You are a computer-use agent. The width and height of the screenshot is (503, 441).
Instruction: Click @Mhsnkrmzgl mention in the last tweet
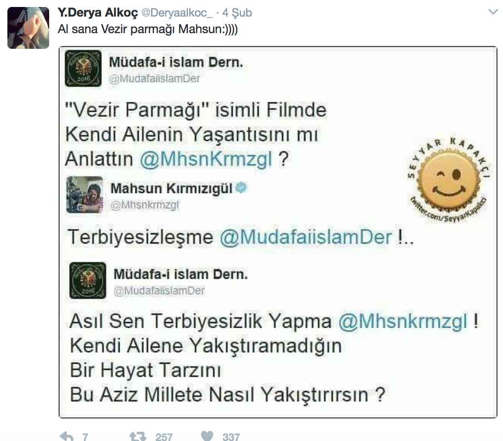point(403,321)
